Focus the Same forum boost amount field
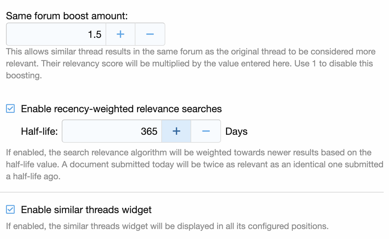This screenshot has width=389, height=239. tap(56, 34)
